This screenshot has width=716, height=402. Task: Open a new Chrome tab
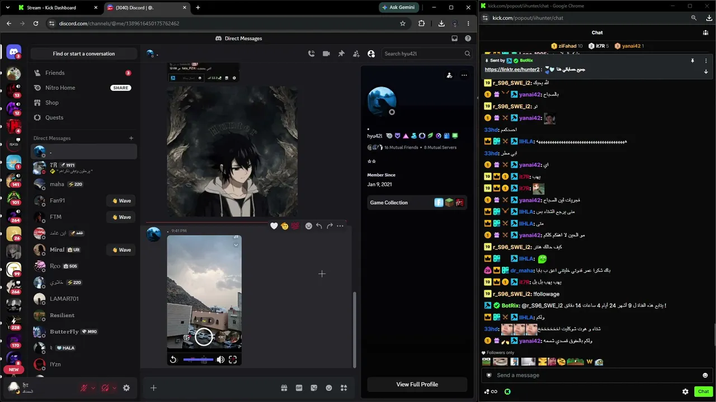click(197, 8)
